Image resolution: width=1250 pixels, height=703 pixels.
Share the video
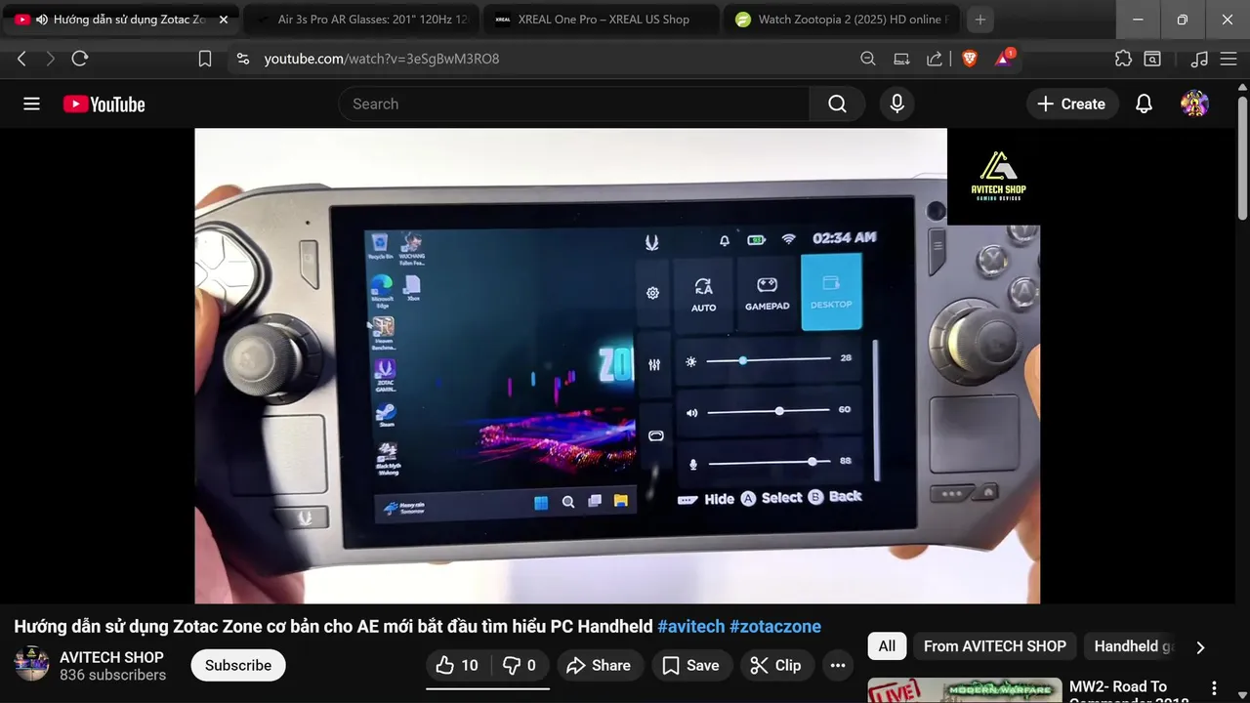click(x=600, y=665)
